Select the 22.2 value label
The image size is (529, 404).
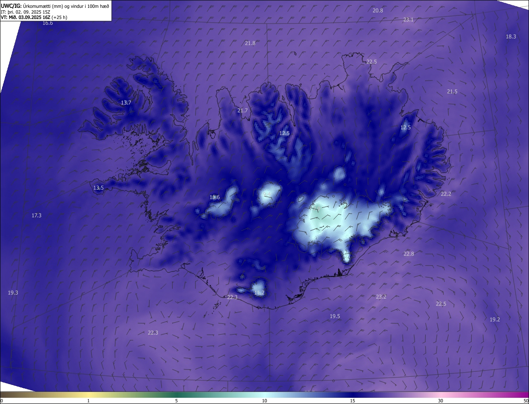point(446,194)
